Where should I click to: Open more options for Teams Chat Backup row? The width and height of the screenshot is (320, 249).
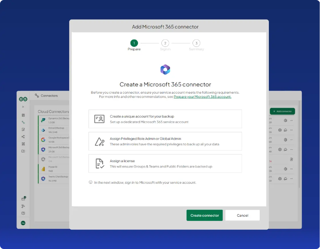[x=291, y=179]
